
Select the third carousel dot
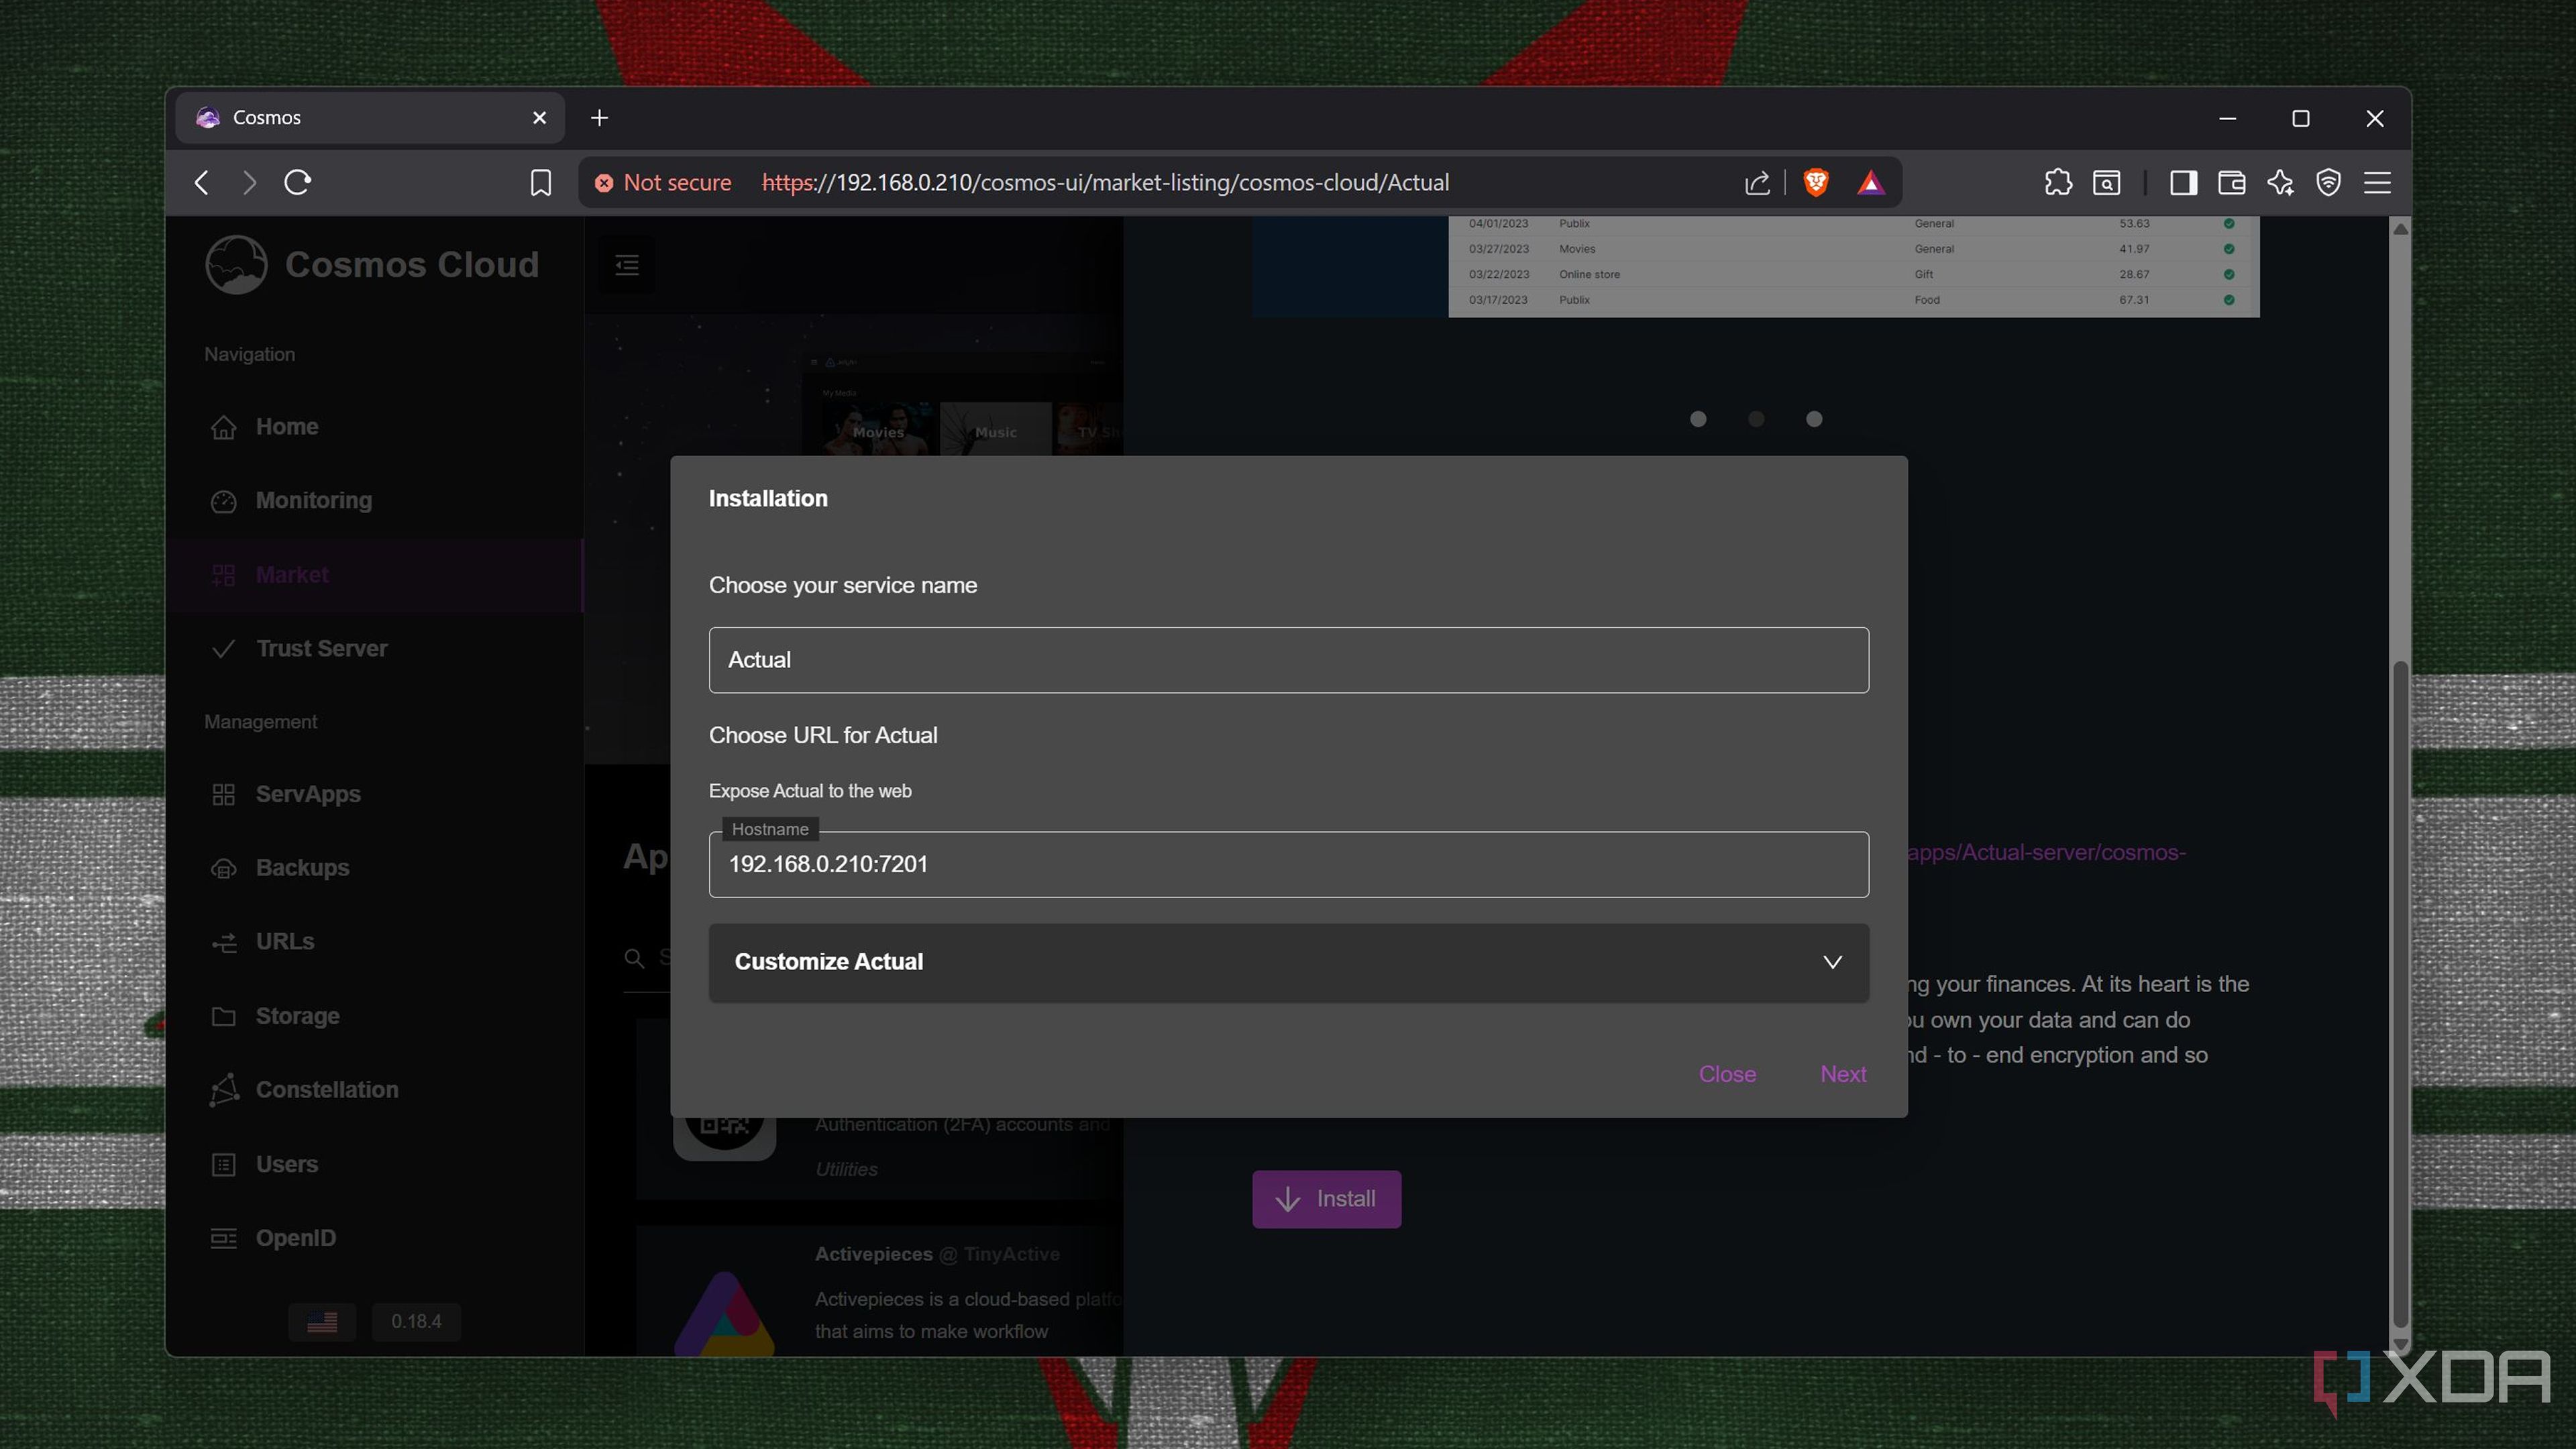pos(1814,419)
